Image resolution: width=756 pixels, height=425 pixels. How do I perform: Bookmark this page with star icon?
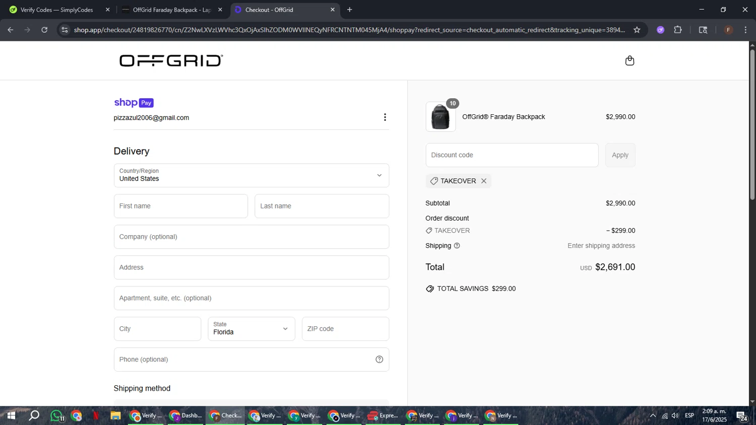coord(637,30)
